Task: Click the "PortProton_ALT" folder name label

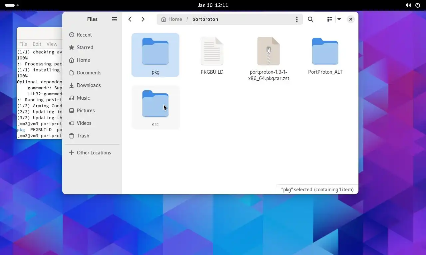Action: (x=325, y=72)
